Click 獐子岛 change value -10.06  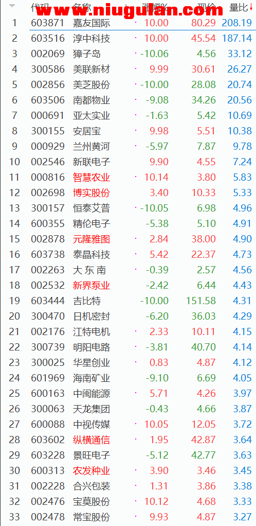pyautogui.click(x=154, y=54)
